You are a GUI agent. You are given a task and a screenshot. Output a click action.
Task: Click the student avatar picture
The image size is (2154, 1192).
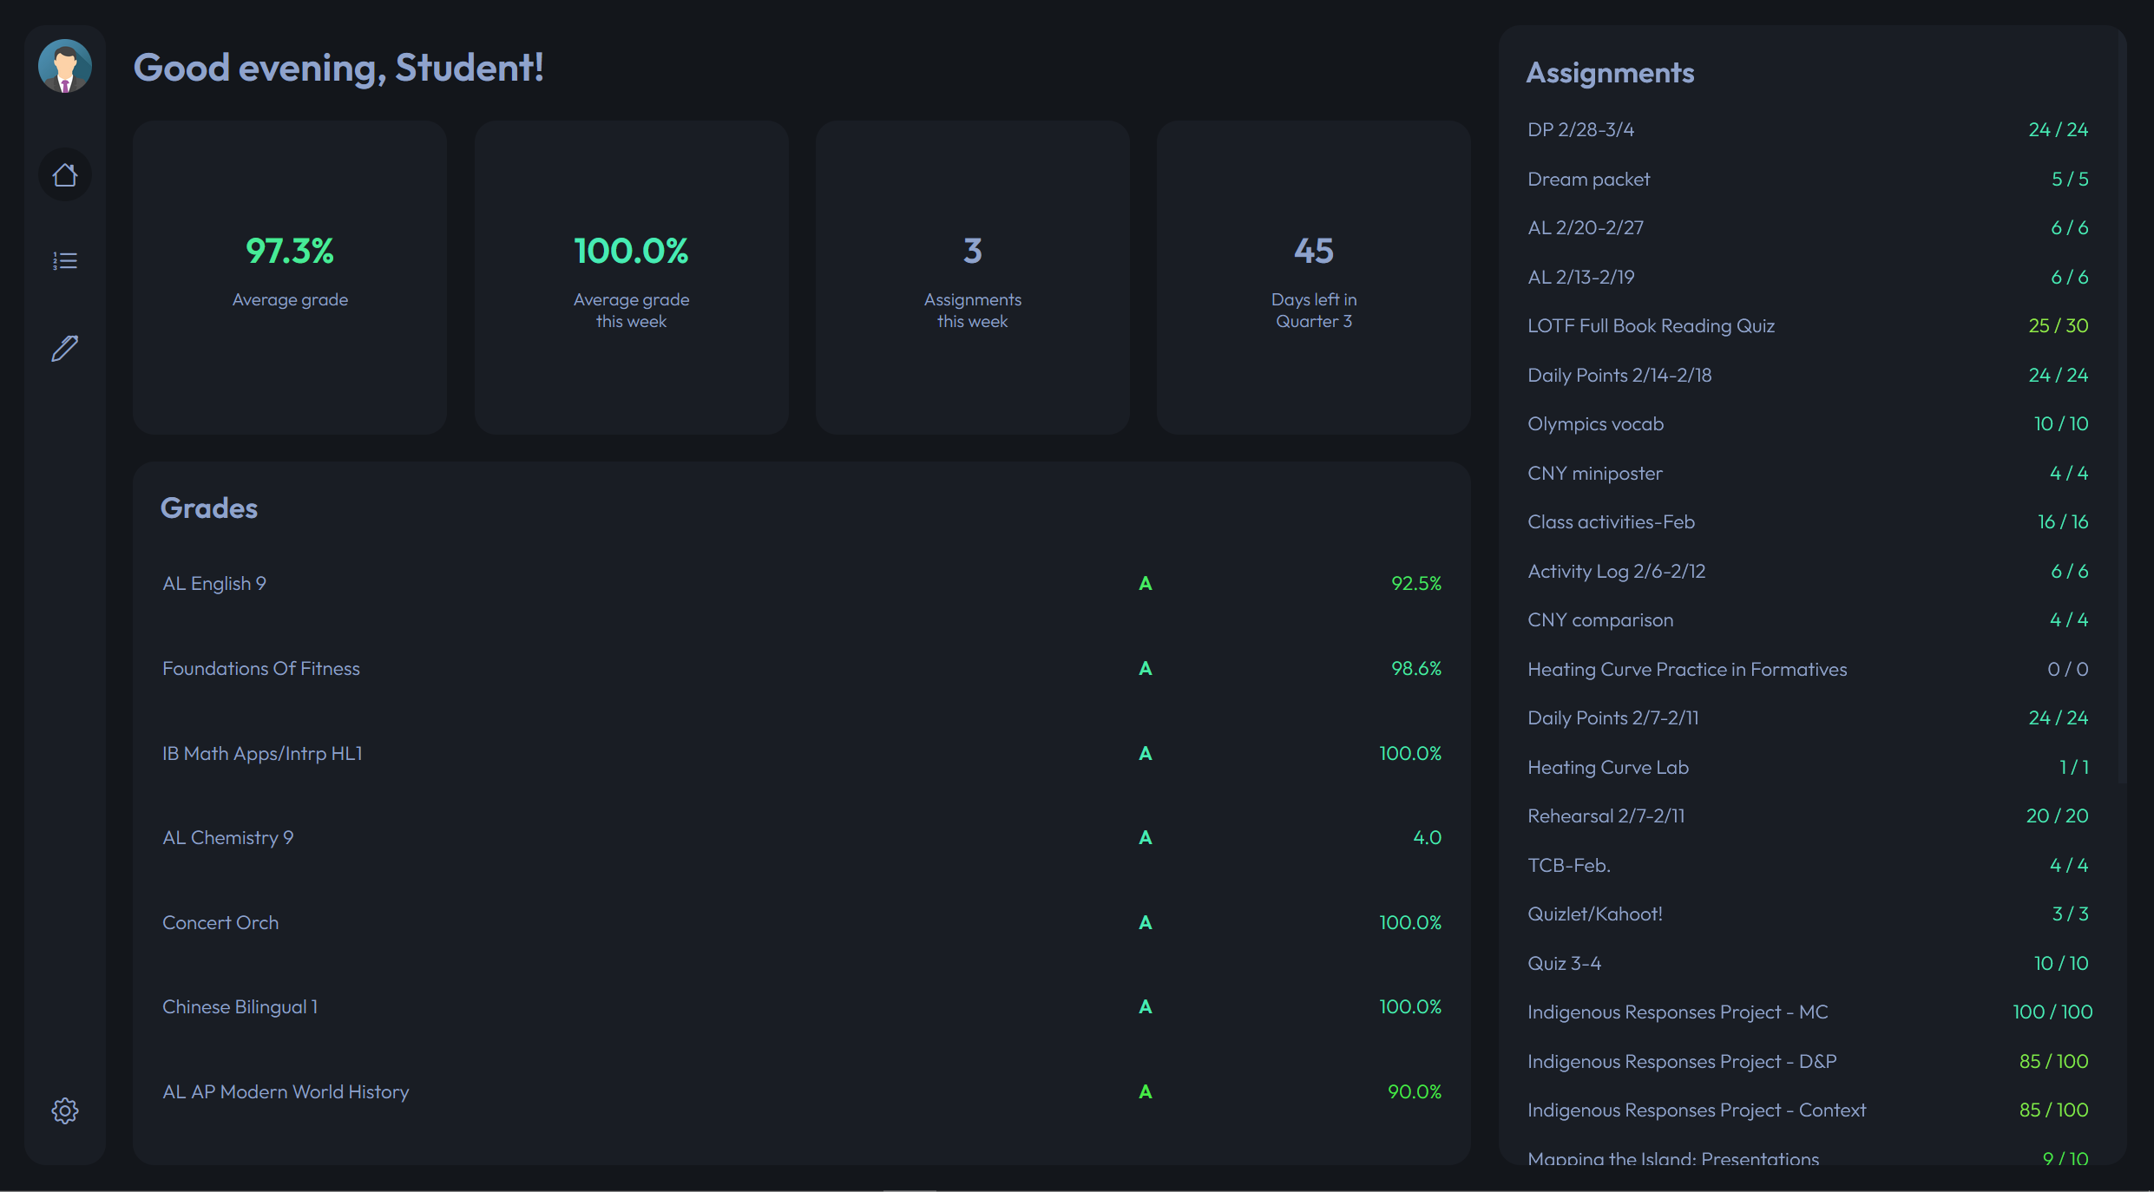tap(65, 66)
